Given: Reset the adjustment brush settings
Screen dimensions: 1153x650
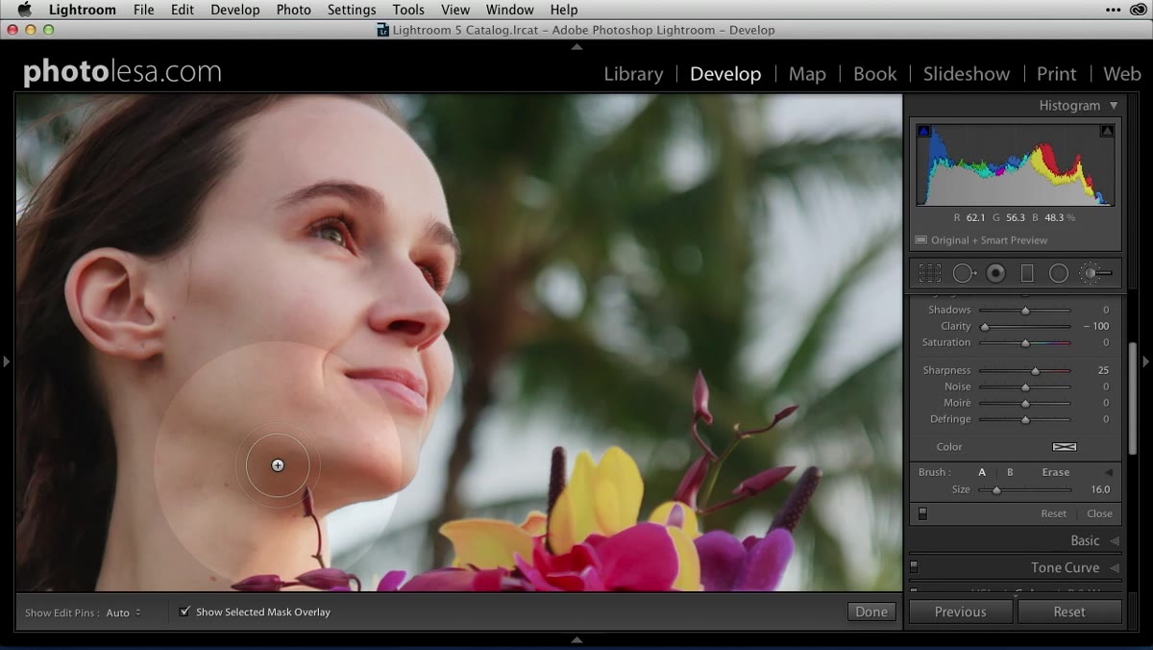Looking at the screenshot, I should tap(1054, 513).
